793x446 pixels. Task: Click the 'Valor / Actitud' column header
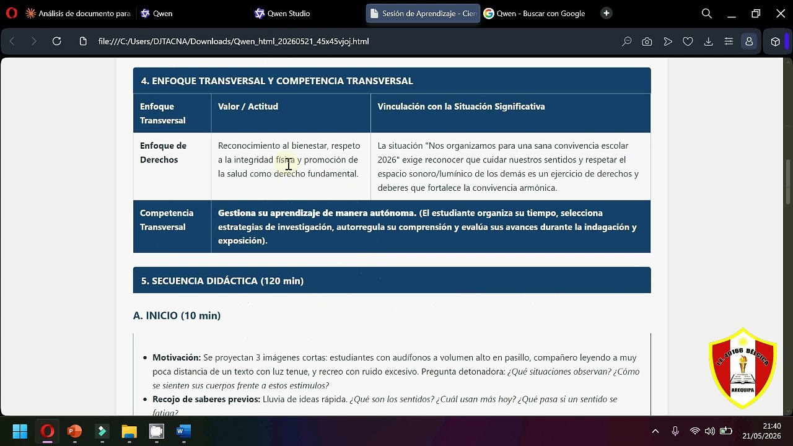pos(248,107)
